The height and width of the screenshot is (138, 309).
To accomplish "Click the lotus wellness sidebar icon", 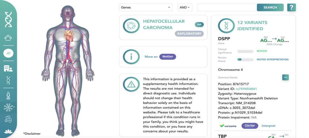I will 8,132.
